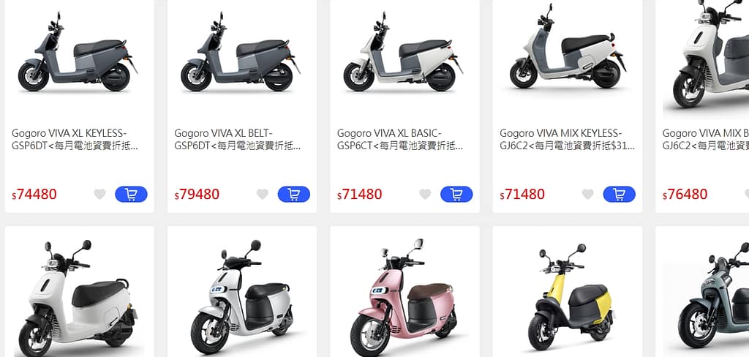View VIVA XL BELT scooter image
This screenshot has height=357, width=749.
(241, 53)
